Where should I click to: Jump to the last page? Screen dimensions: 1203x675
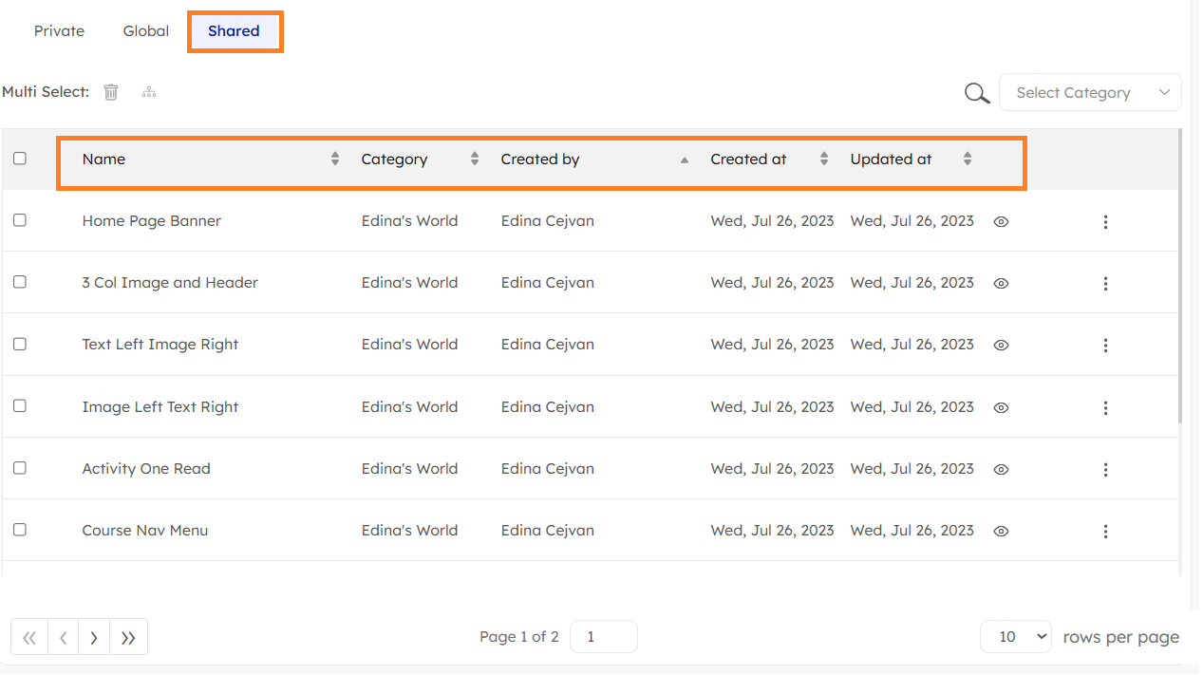[128, 638]
